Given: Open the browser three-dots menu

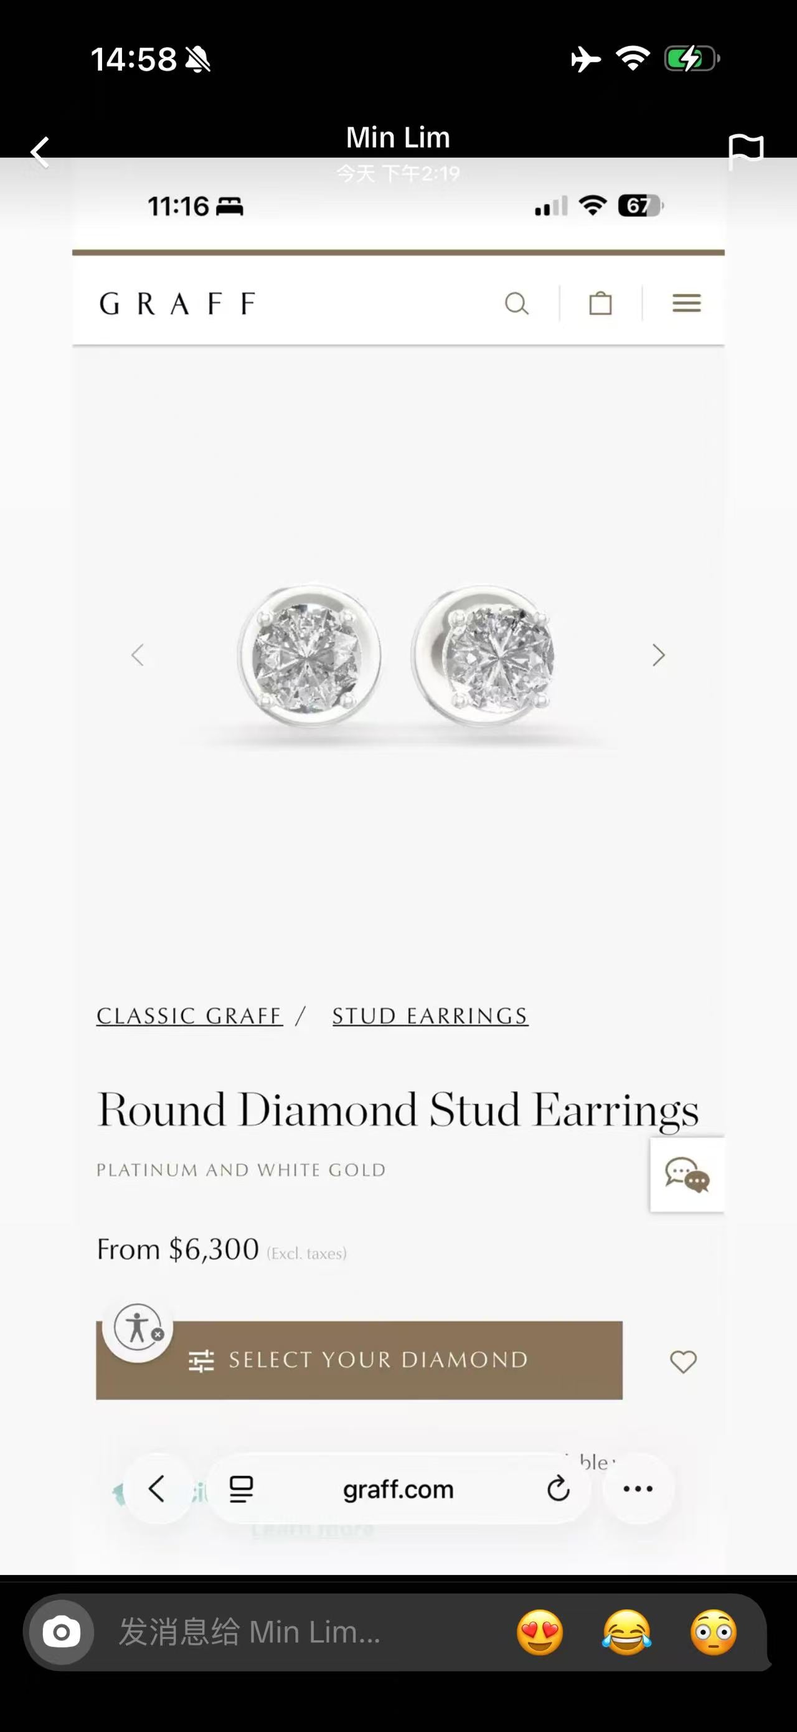Looking at the screenshot, I should coord(638,1488).
